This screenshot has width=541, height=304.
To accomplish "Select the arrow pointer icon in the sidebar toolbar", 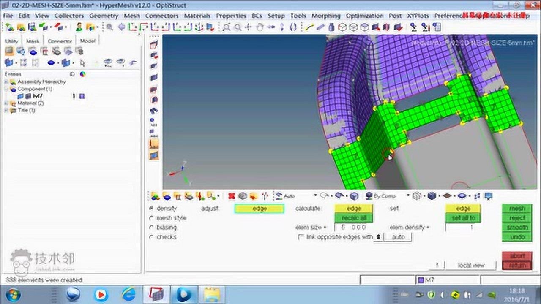I will (82, 62).
